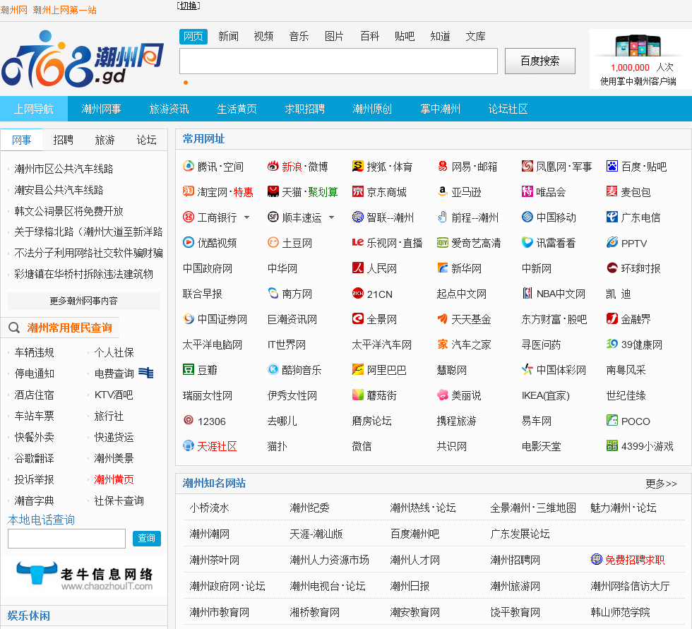The image size is (692, 629).
Task: Click the Alibaba icon
Action: point(357,369)
